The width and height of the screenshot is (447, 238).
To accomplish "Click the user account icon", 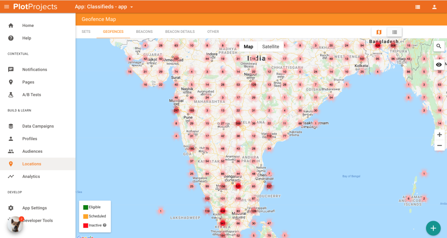I will coord(434,7).
